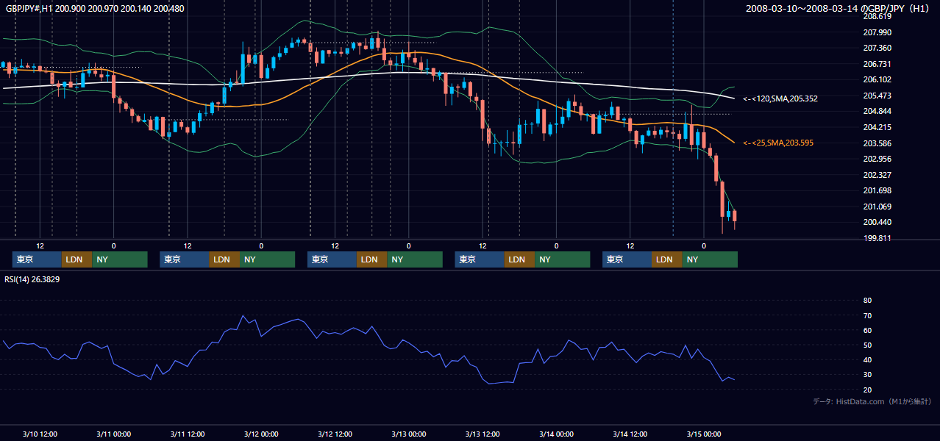Viewport: 940px width, 441px height.
Task: Click the RSI axis level 20
Action: (x=867, y=390)
